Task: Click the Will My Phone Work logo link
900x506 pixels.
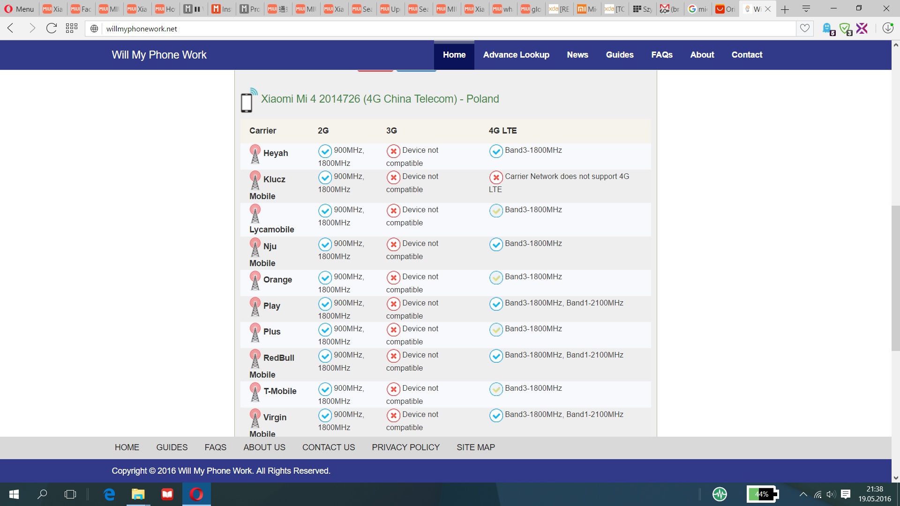Action: pos(159,55)
